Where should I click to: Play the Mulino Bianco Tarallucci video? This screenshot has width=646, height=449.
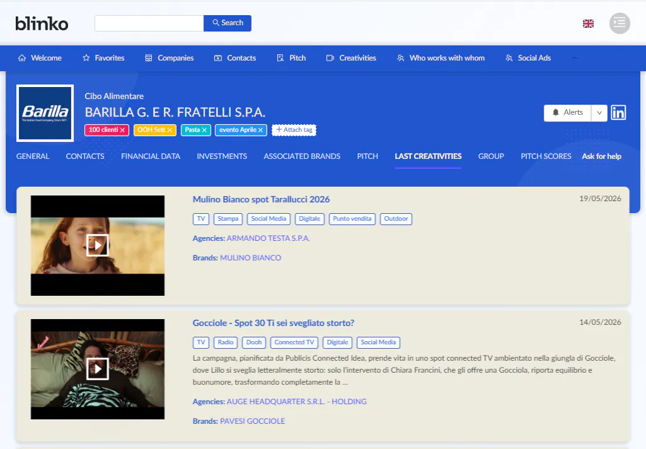coord(98,245)
